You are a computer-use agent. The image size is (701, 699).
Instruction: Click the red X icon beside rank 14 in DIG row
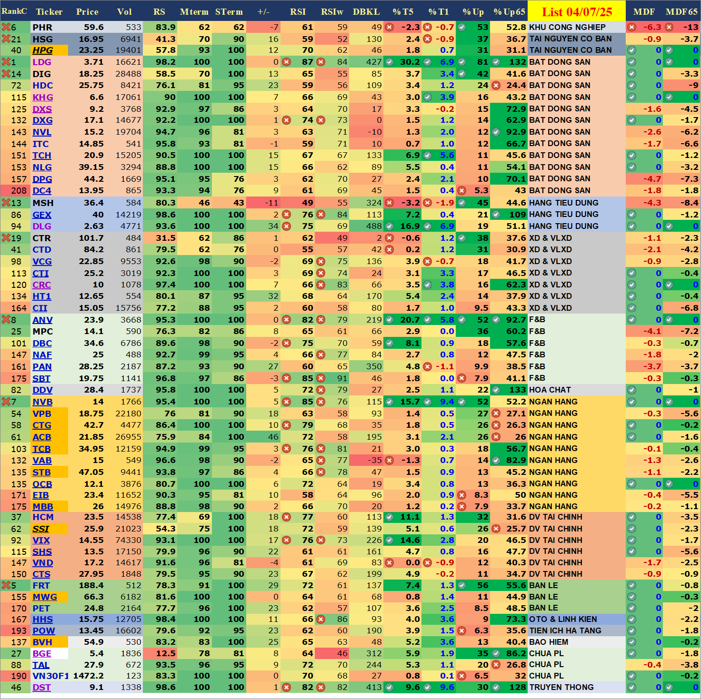6,74
